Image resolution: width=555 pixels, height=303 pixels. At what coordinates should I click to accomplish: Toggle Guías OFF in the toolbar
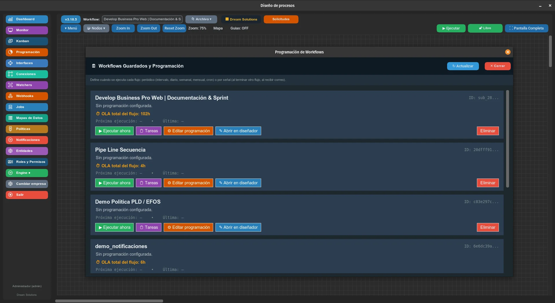point(239,28)
